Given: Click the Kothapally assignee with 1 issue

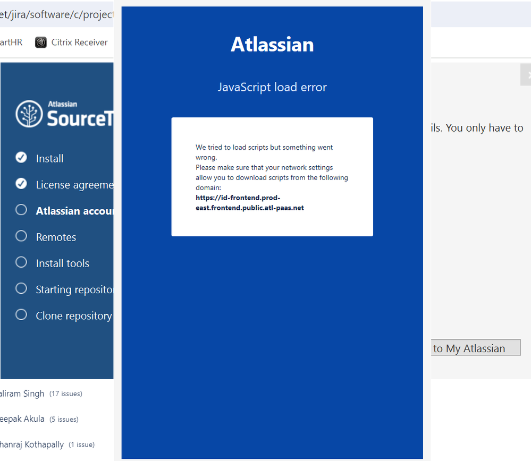Looking at the screenshot, I should [47, 445].
